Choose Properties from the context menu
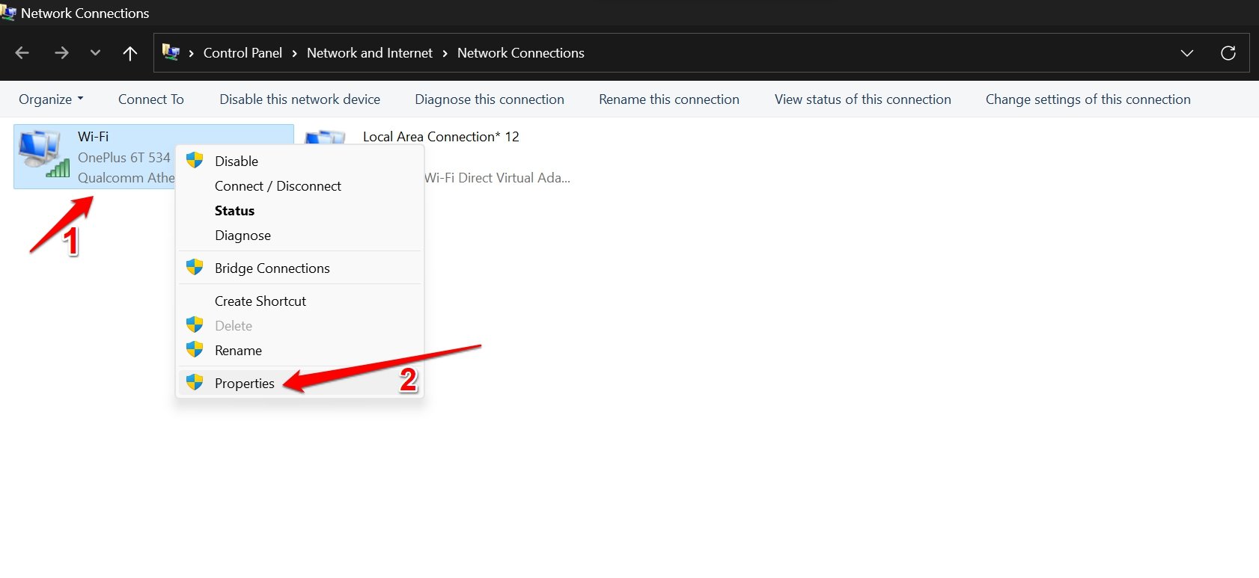 (244, 384)
